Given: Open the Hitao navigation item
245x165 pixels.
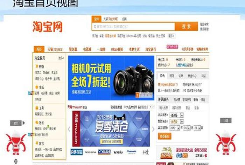Looking at the screenshot, I should coord(117,49).
